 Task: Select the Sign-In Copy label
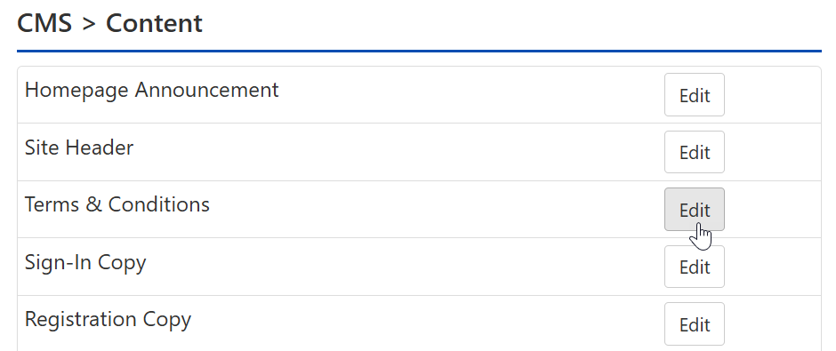pyautogui.click(x=85, y=263)
